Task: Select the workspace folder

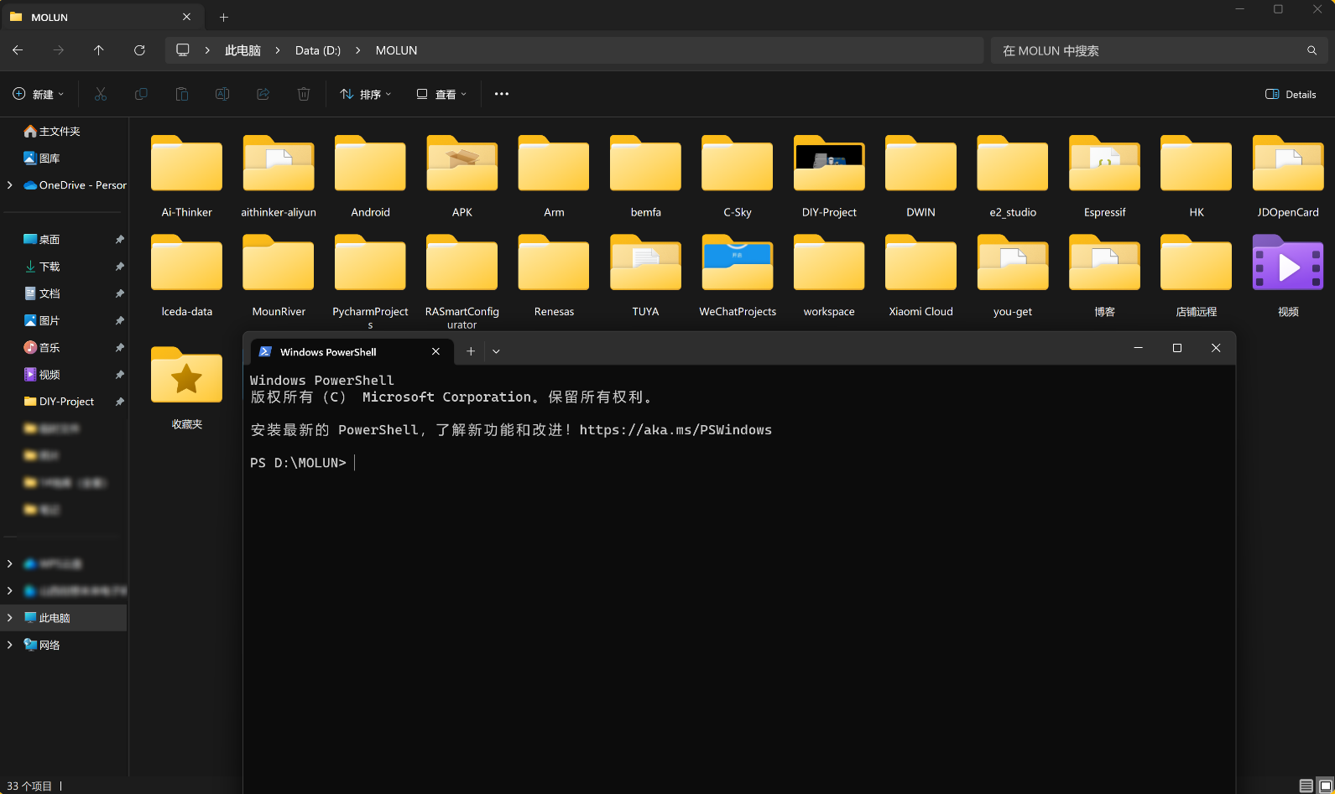Action: [x=829, y=275]
